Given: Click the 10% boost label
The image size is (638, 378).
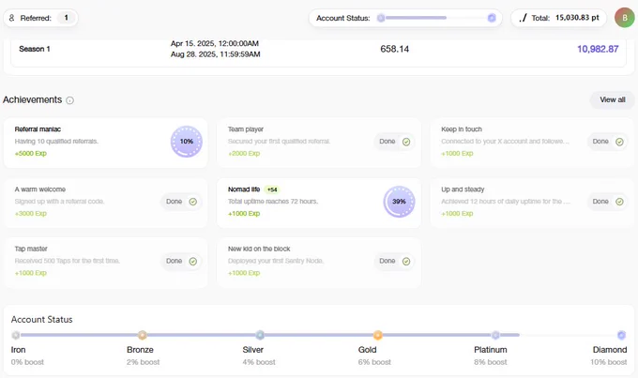Looking at the screenshot, I should coord(609,362).
